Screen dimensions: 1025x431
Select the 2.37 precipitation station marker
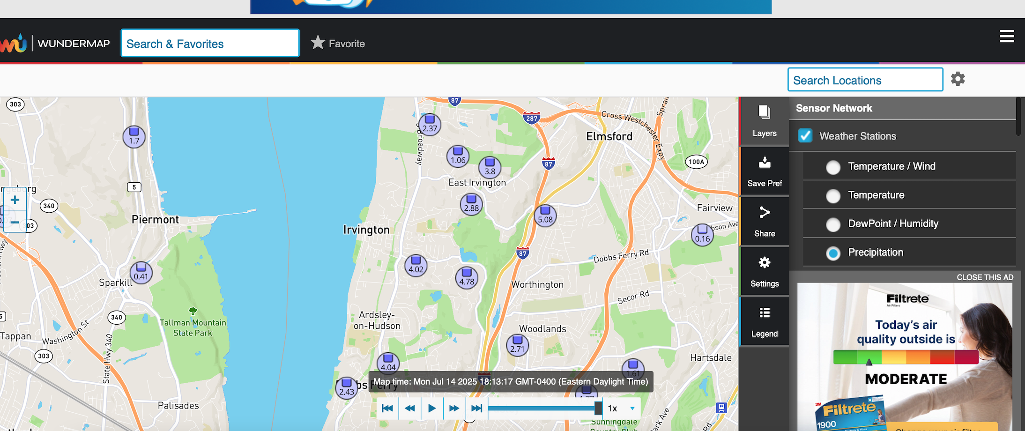pyautogui.click(x=430, y=125)
